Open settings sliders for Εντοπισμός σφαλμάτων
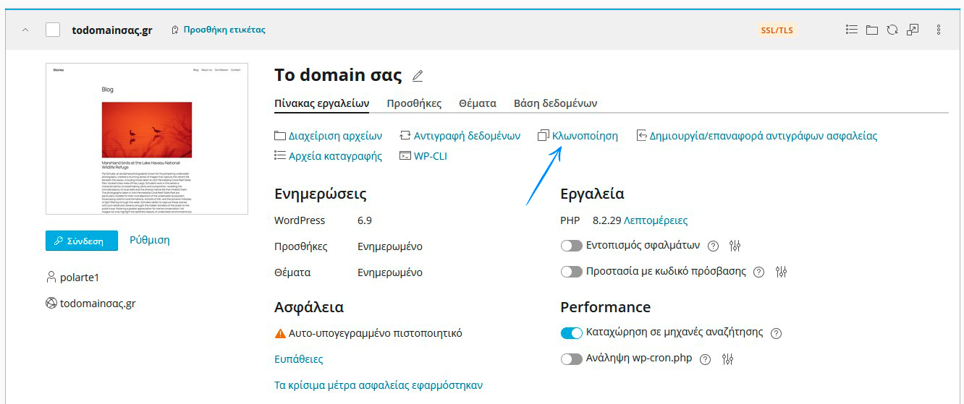 735,246
